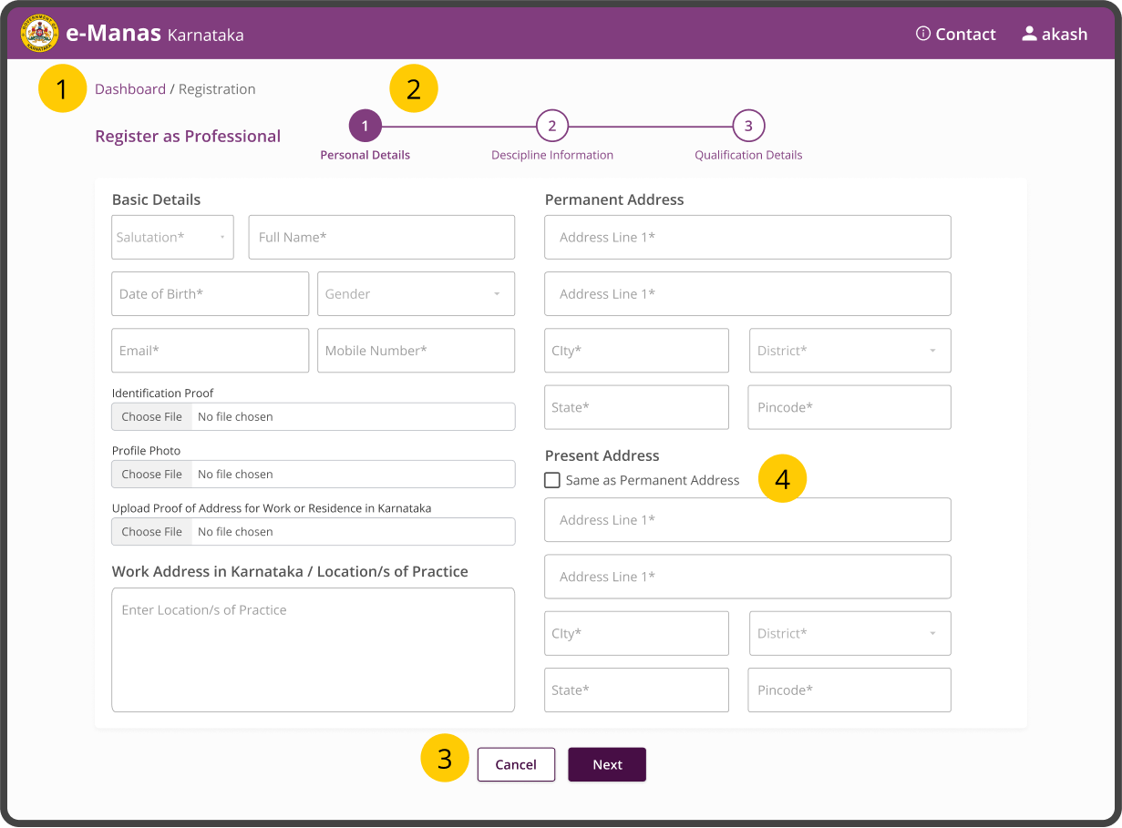Image resolution: width=1122 pixels, height=828 pixels.
Task: Open the District dropdown under Present Address
Action: 849,633
